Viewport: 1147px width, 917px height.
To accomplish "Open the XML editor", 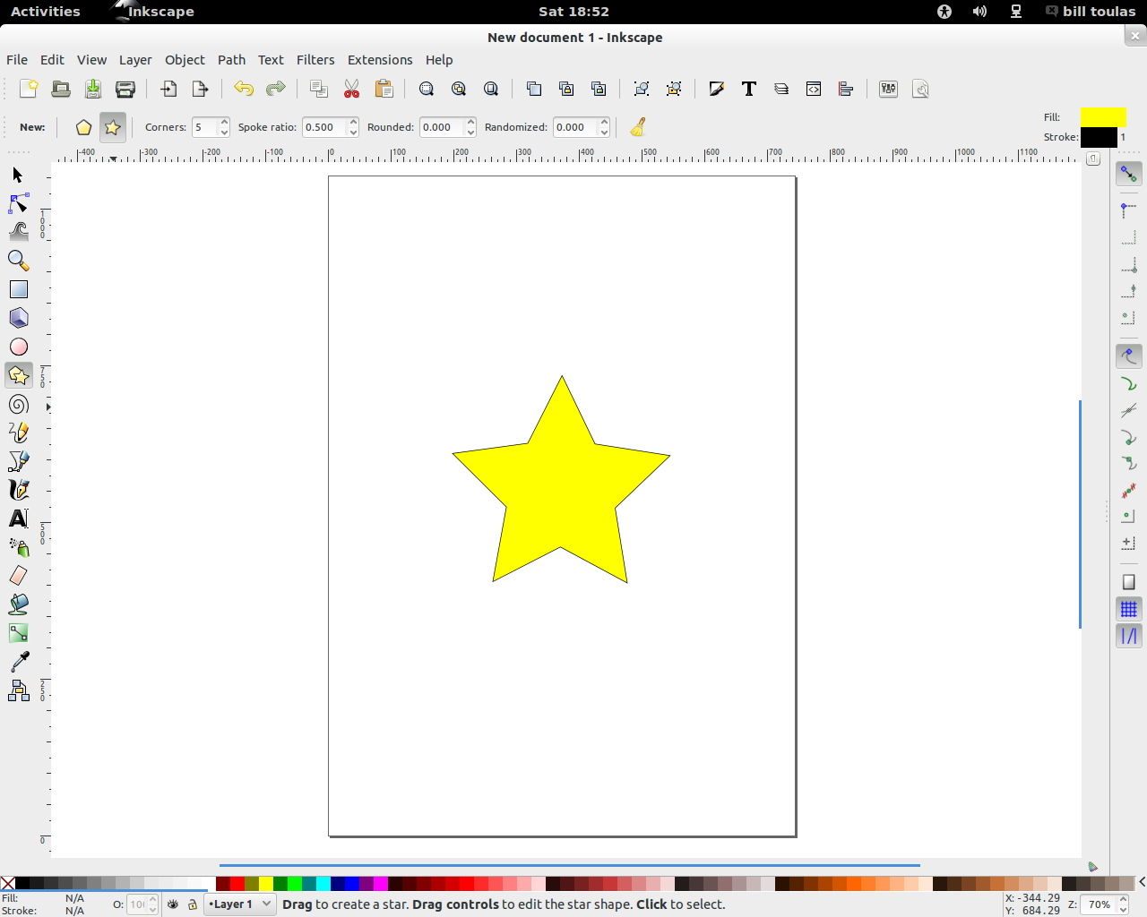I will pos(813,89).
